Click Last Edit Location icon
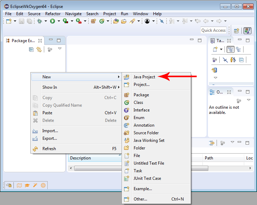 click(198, 21)
